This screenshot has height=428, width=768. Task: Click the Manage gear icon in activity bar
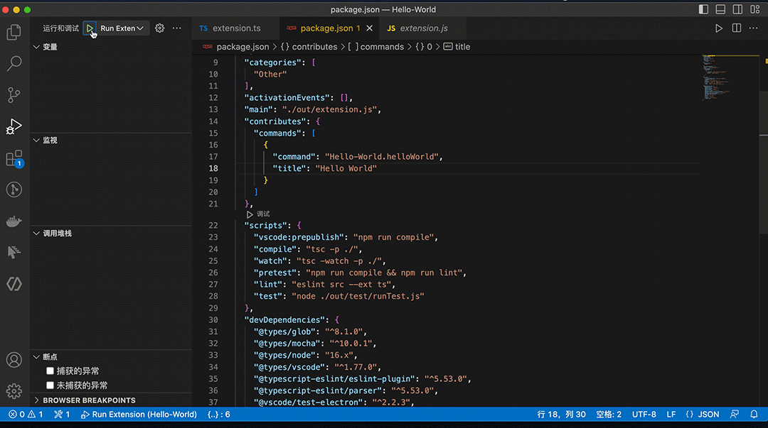[14, 391]
